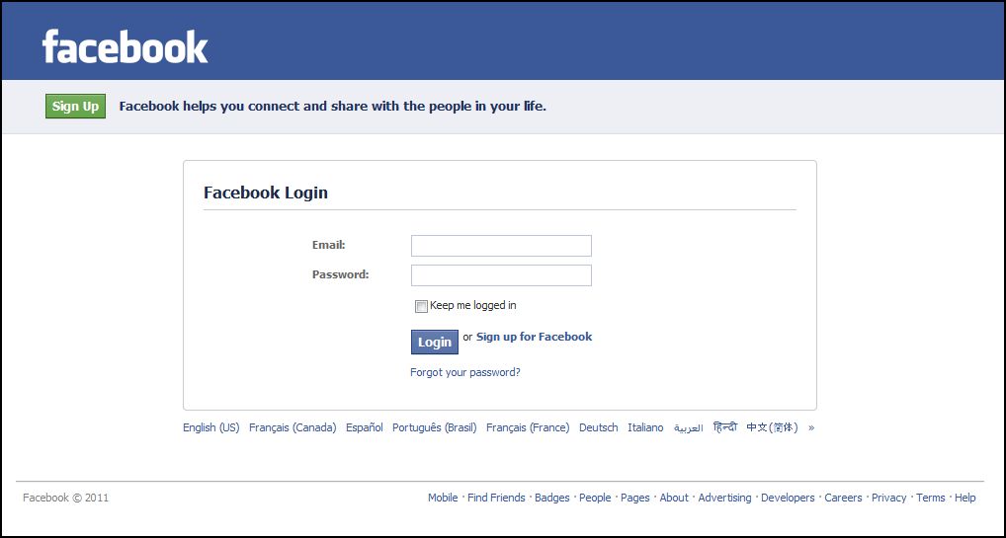Open the Careers footer link

point(843,498)
